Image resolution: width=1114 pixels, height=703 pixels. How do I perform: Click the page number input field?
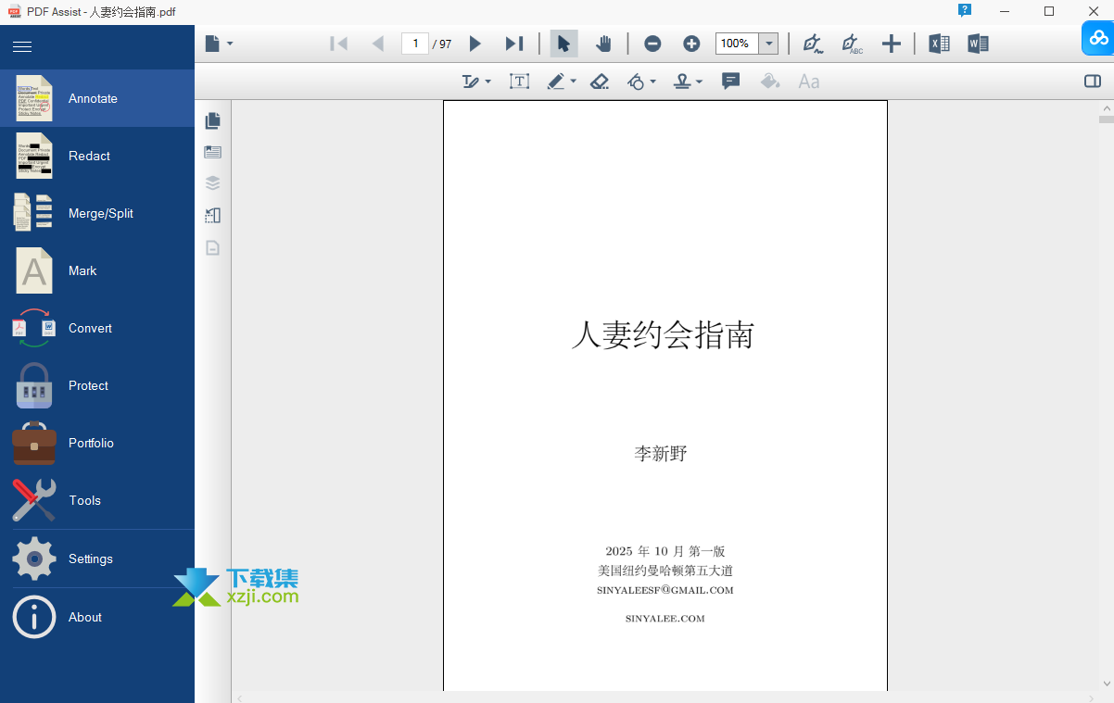415,43
